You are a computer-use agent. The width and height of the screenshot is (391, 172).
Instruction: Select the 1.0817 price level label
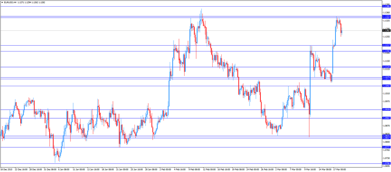386,138
